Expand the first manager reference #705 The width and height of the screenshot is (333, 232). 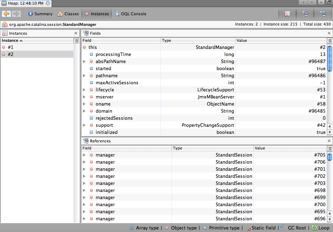[84, 155]
